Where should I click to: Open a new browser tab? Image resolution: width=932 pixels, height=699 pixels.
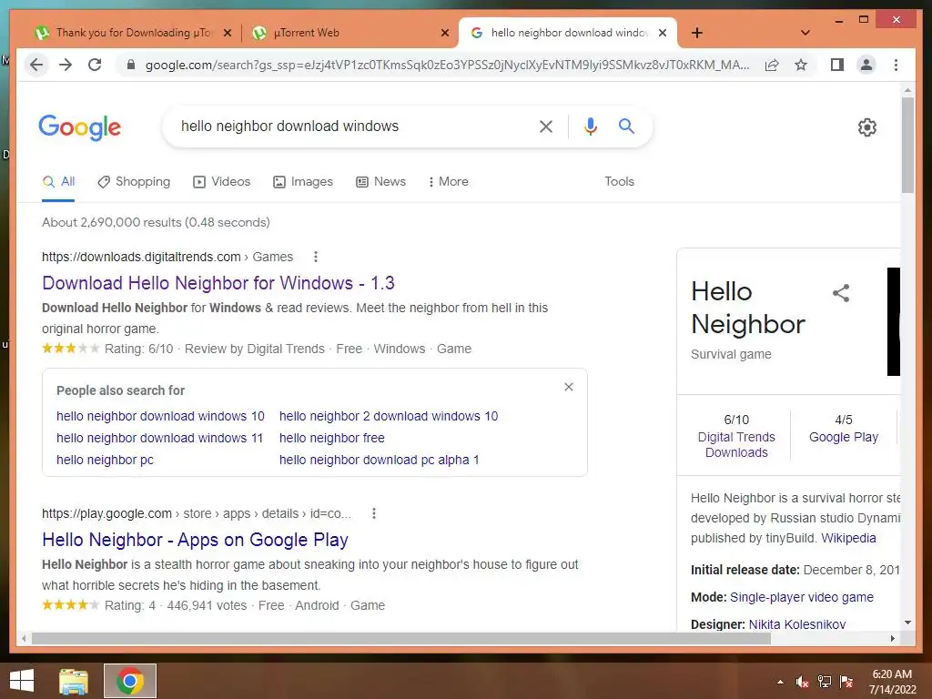point(697,33)
